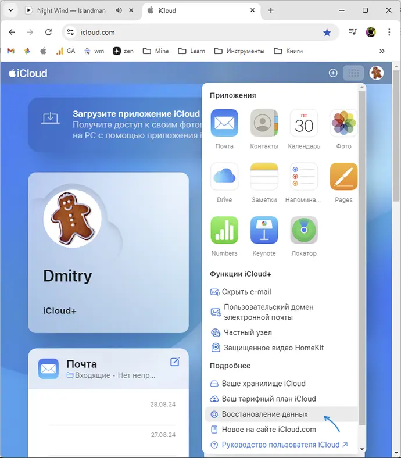Open the GA bookmark
The width and height of the screenshot is (401, 458).
click(66, 51)
